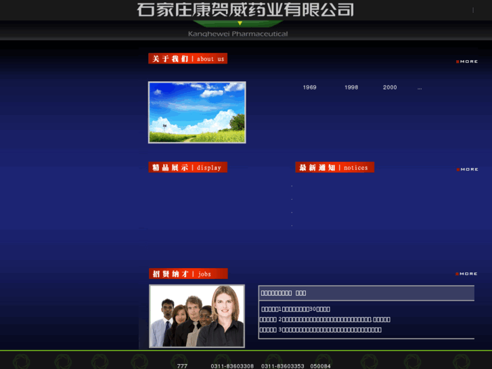Click phone number 0311-83603308 in footer
The height and width of the screenshot is (369, 492).
click(232, 366)
